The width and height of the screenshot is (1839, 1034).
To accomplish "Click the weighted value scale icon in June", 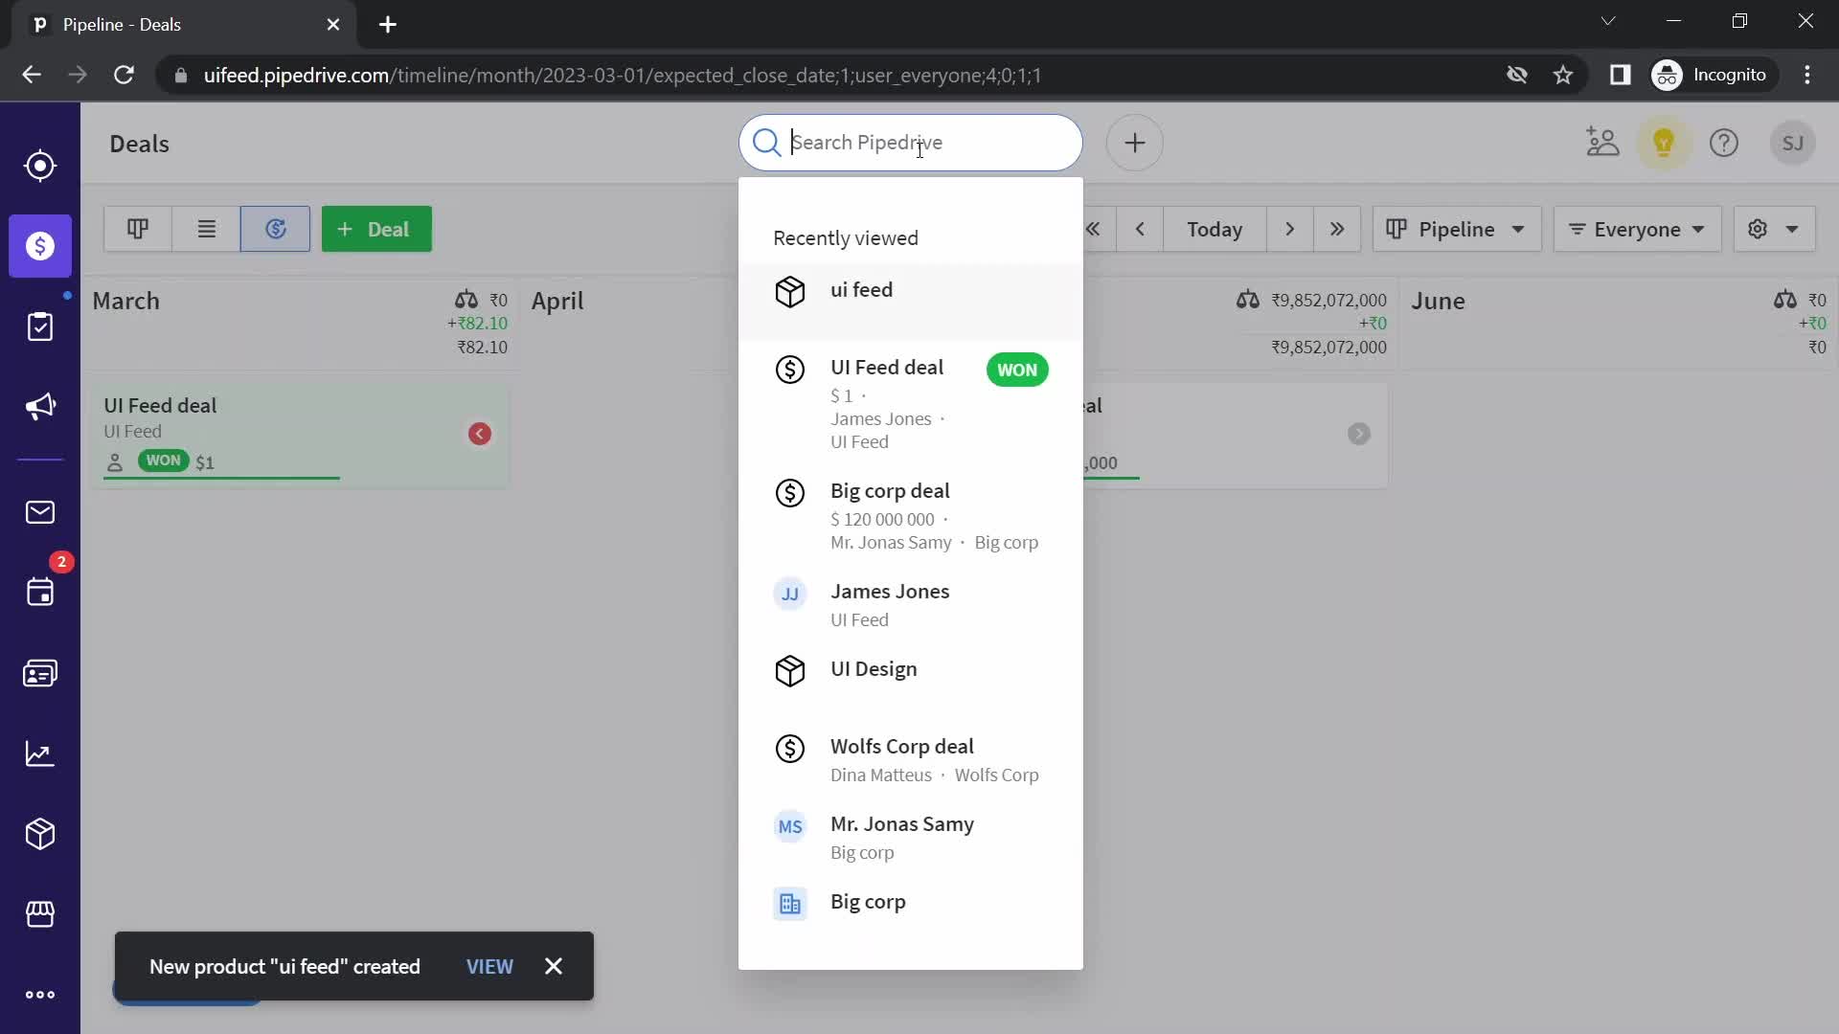I will tap(1784, 300).
